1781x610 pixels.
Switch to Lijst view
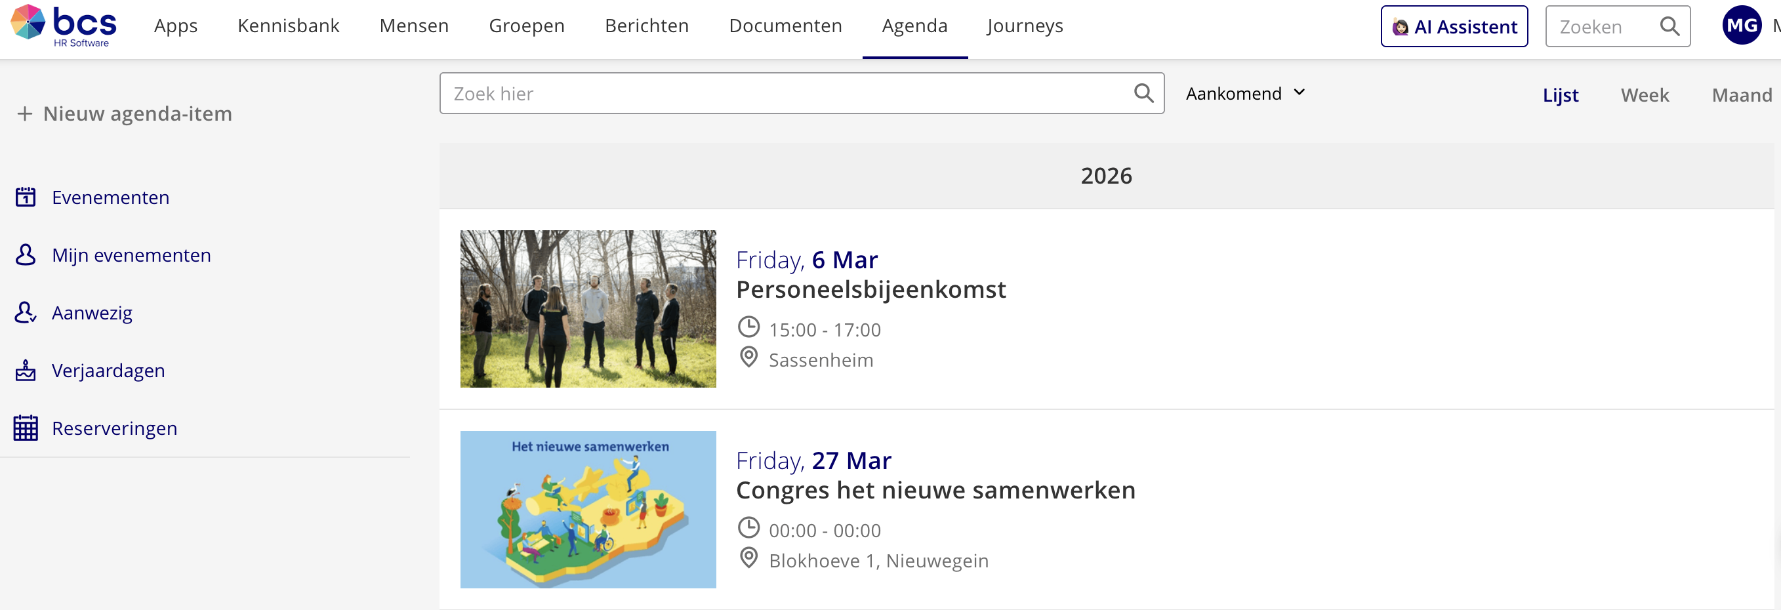(x=1561, y=94)
